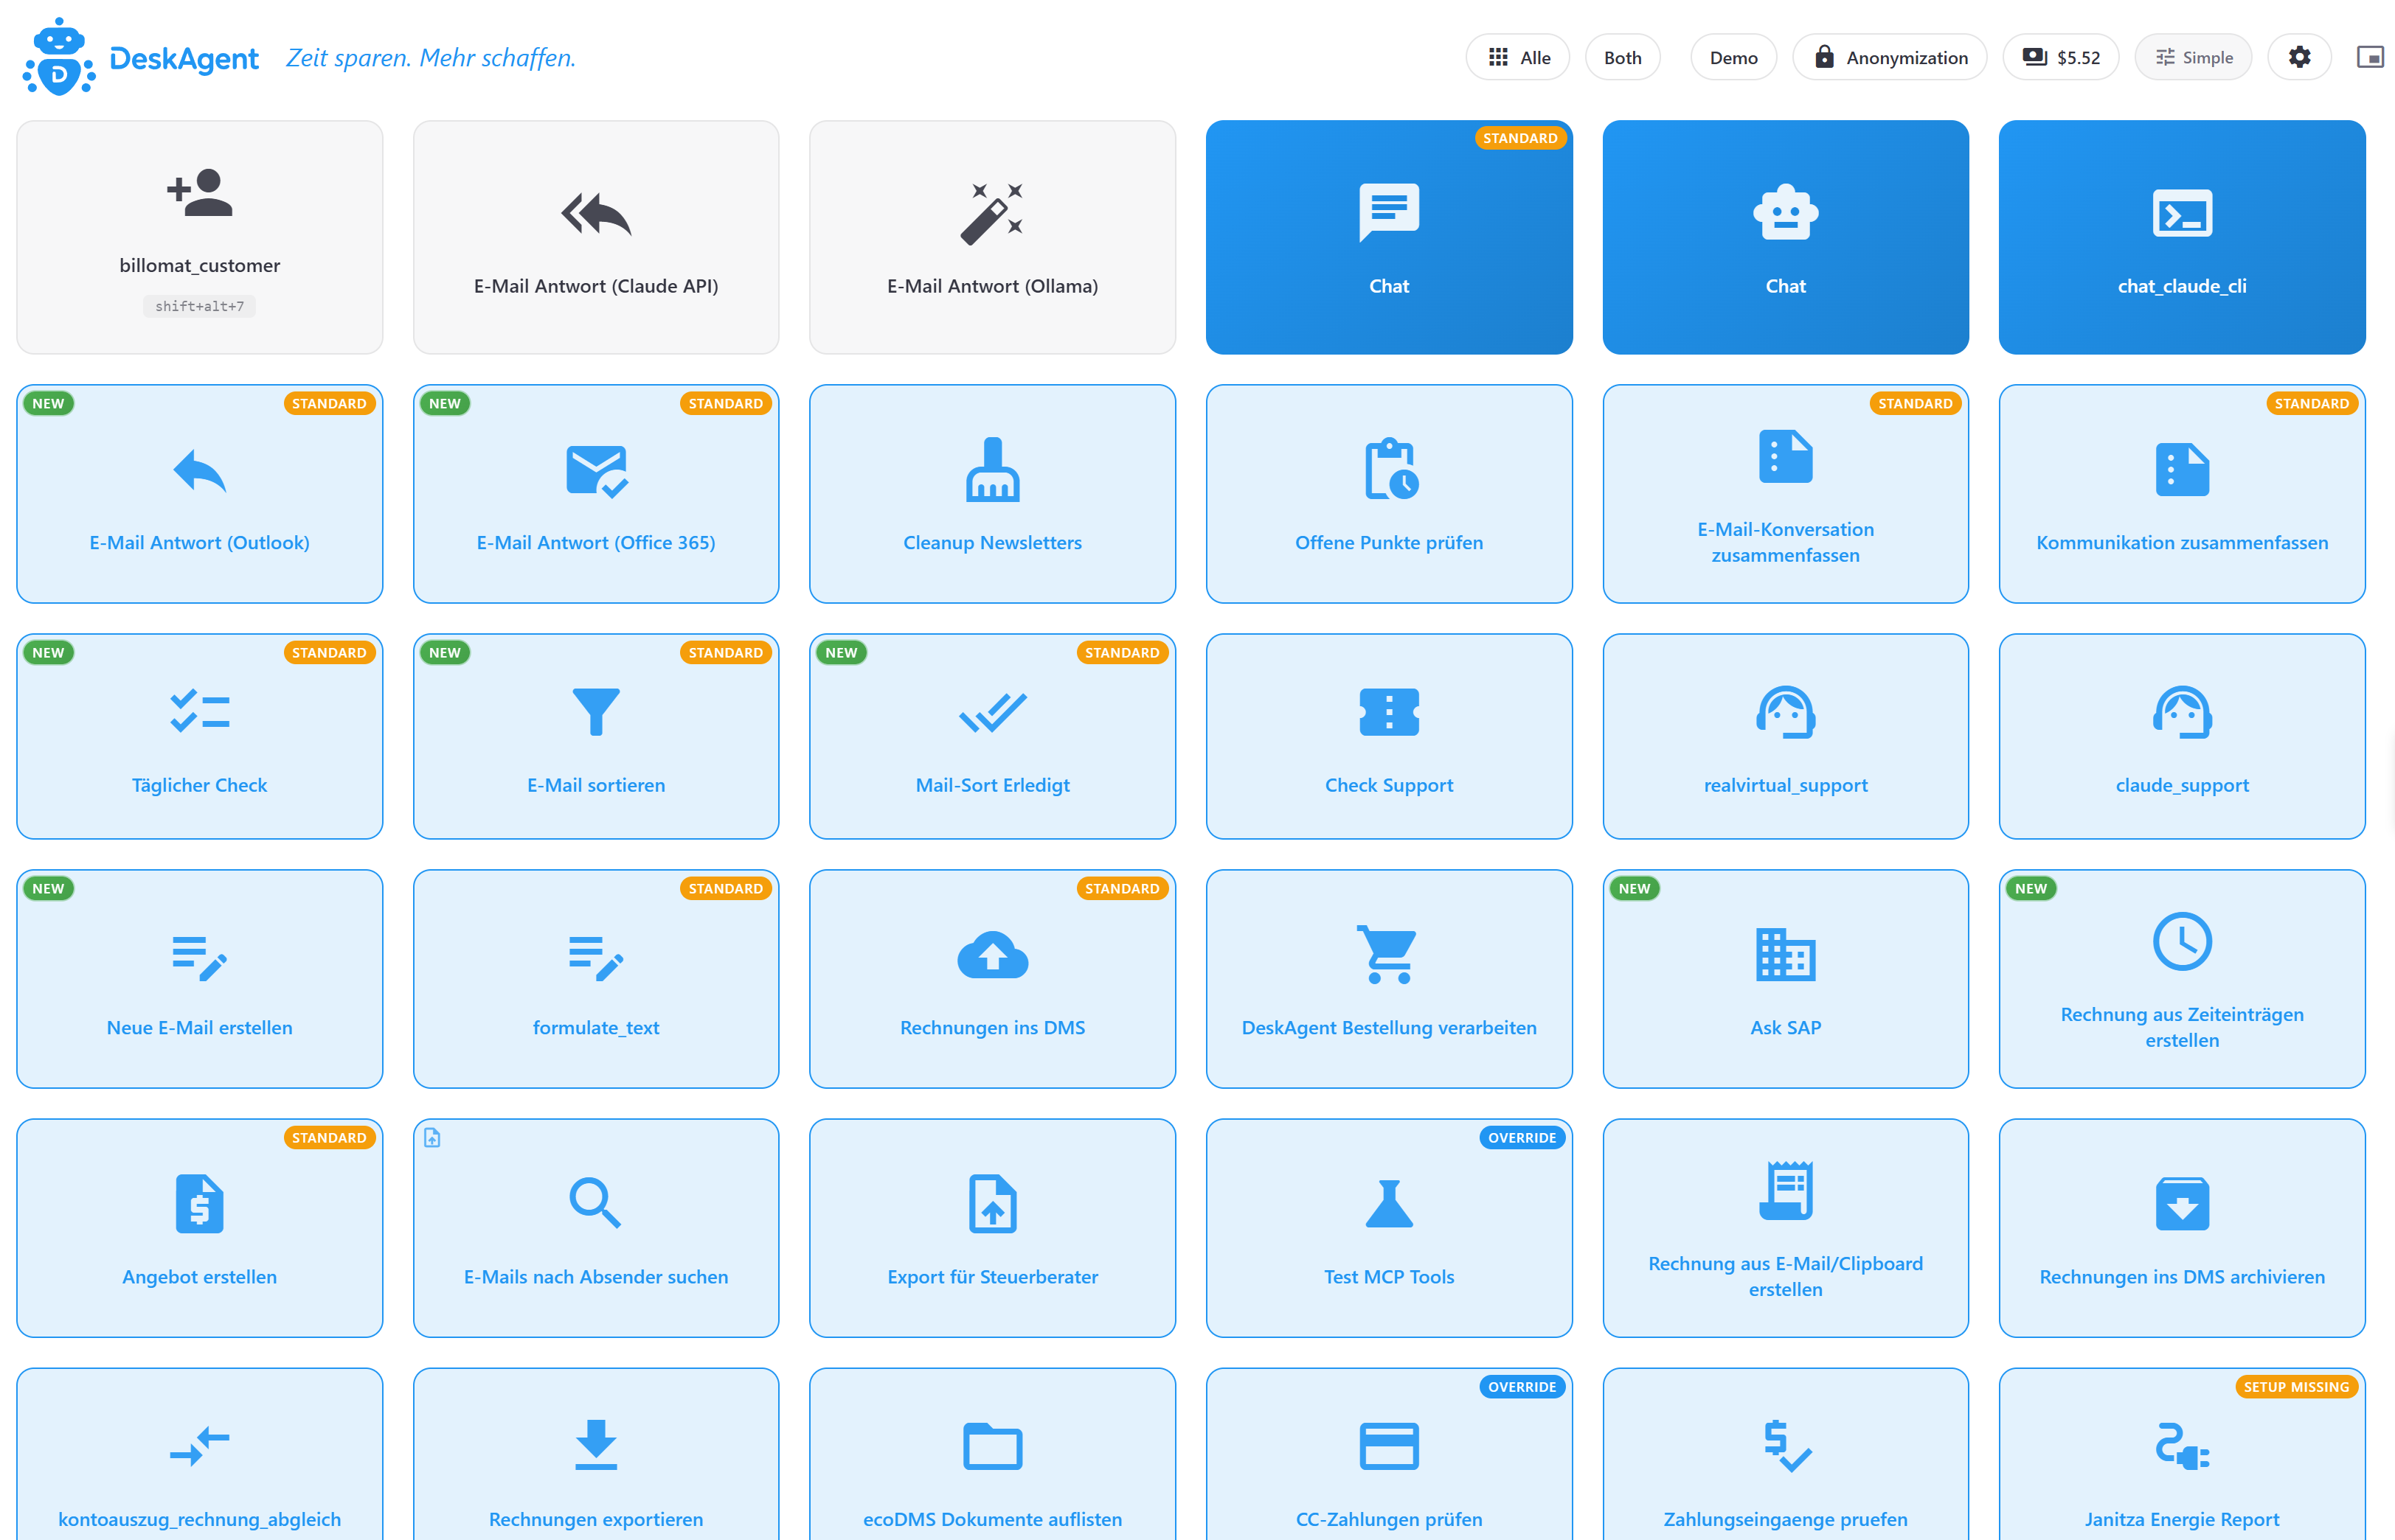Open DeskAgent Bestellung shopping cart icon
Image resolution: width=2395 pixels, height=1540 pixels.
tap(1387, 954)
